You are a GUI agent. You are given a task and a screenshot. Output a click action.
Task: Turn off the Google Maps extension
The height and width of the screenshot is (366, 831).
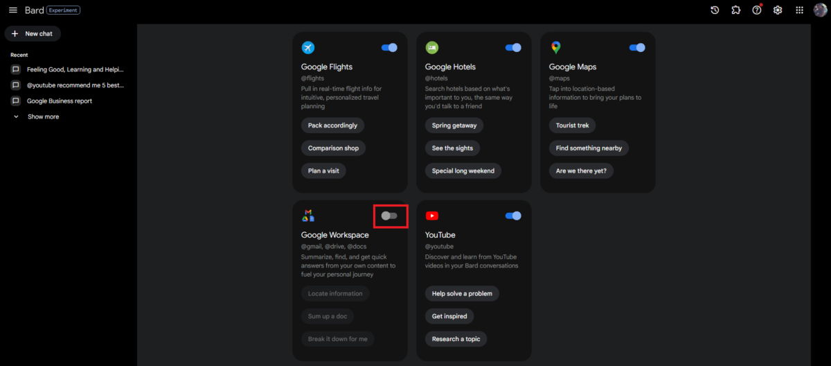coord(637,47)
